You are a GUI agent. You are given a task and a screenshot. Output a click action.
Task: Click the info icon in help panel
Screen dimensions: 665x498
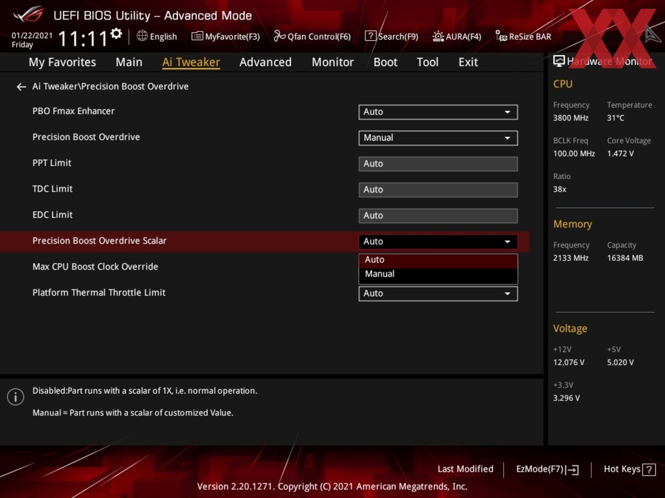(x=16, y=397)
